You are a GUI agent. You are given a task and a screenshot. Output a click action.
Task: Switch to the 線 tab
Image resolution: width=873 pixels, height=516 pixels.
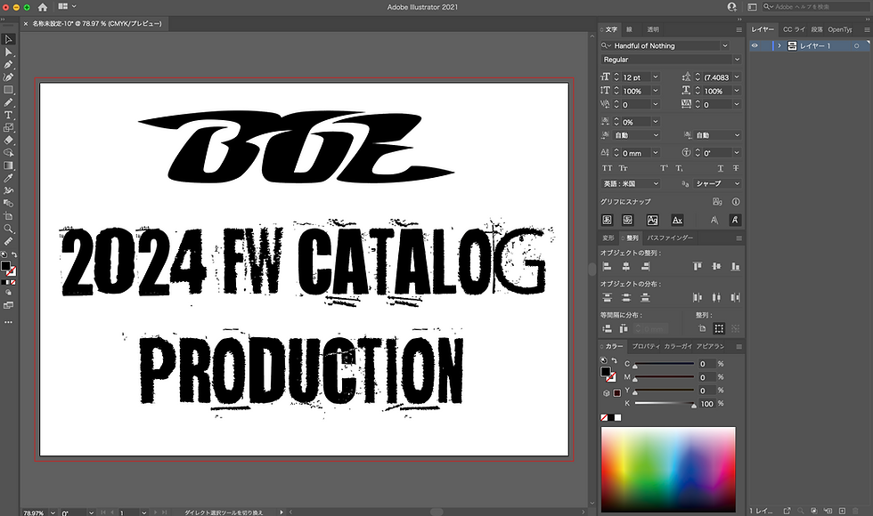[x=629, y=29]
